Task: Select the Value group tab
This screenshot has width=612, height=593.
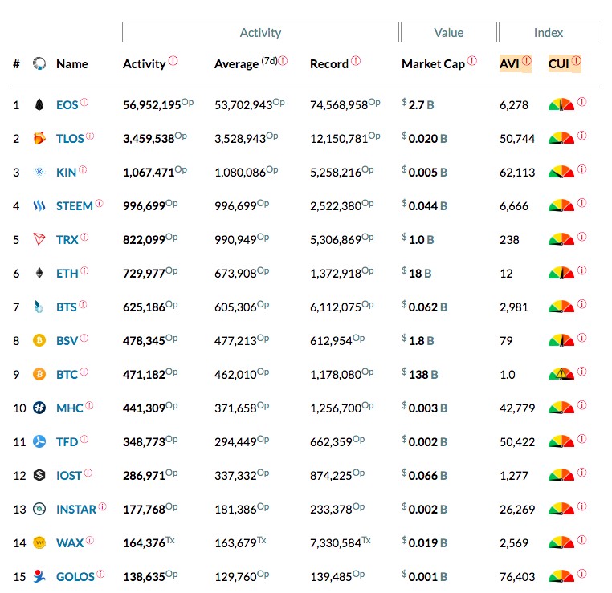Action: (449, 32)
